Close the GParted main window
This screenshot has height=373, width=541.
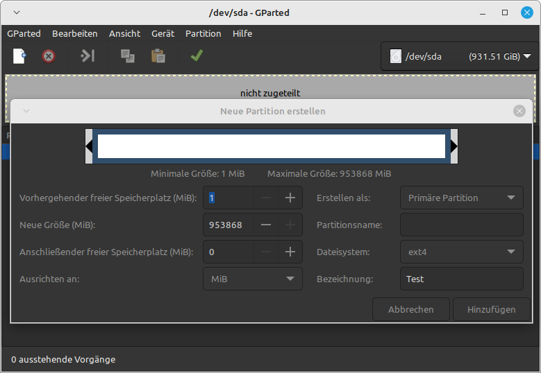527,12
